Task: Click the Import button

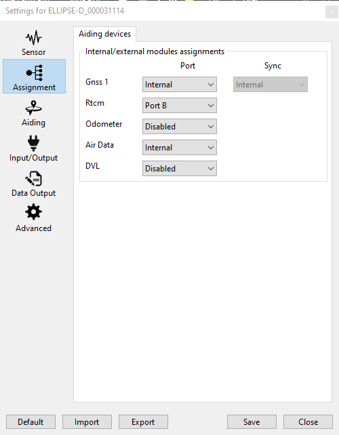Action: pyautogui.click(x=87, y=422)
